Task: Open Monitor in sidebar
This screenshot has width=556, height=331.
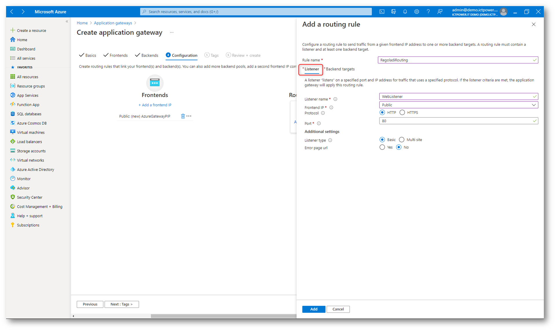Action: 24,179
